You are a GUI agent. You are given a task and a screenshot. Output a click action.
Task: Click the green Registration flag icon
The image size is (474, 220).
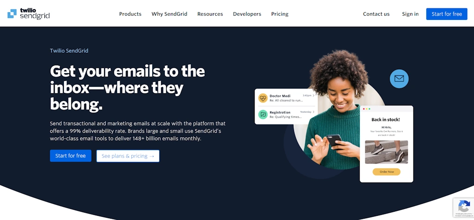(263, 114)
